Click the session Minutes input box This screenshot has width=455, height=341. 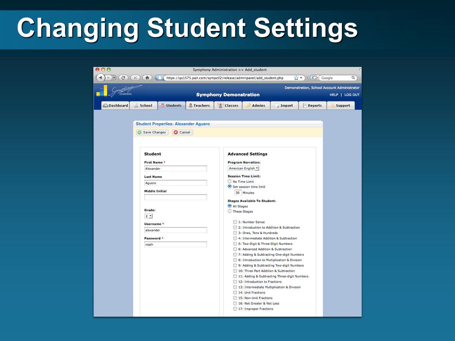238,193
